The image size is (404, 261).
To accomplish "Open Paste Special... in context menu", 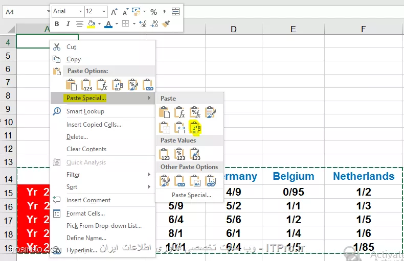I will point(103,98).
